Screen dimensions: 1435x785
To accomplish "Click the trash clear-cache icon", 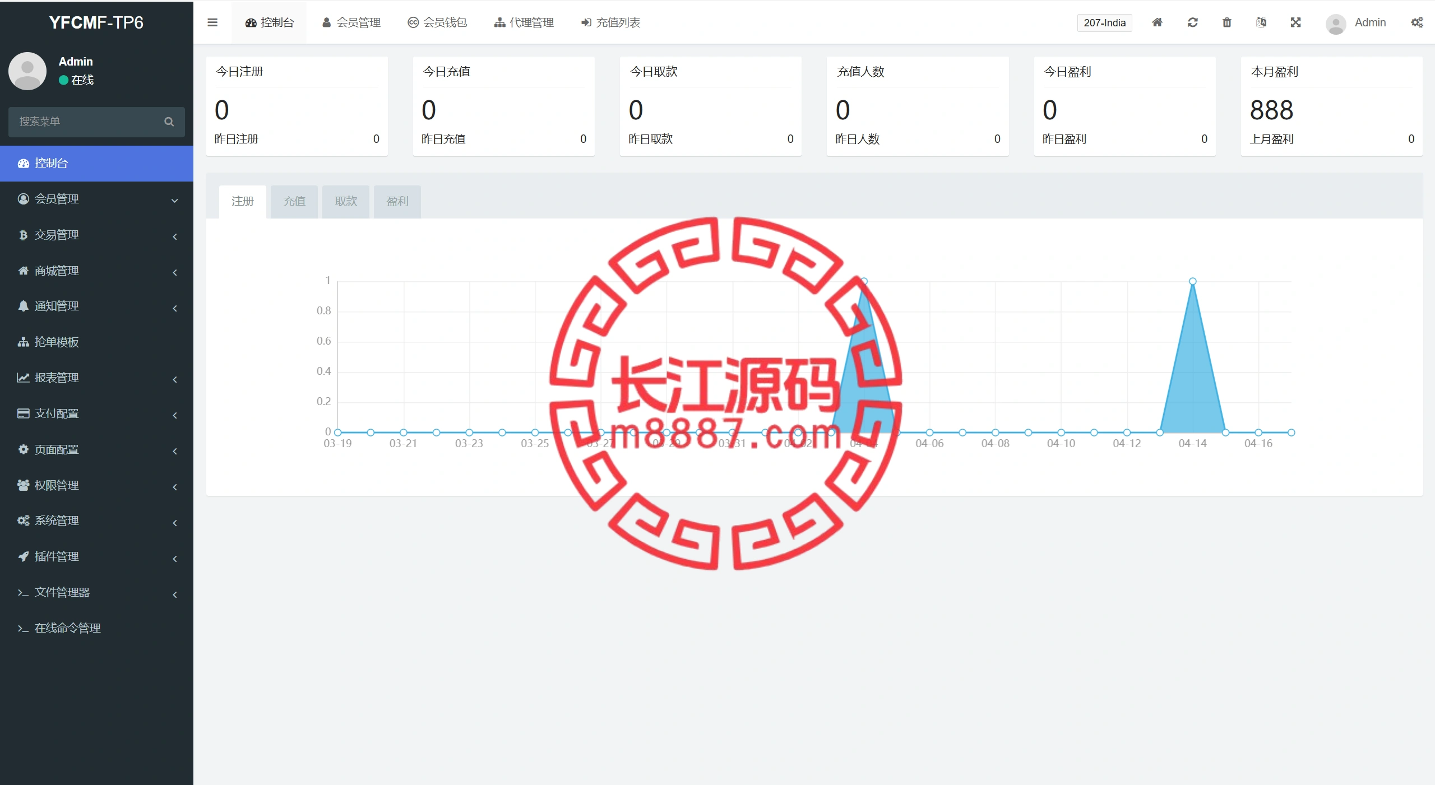I will [x=1227, y=22].
